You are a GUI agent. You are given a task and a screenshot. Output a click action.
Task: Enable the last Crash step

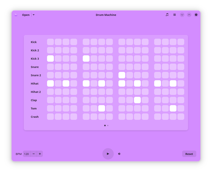[181, 117]
